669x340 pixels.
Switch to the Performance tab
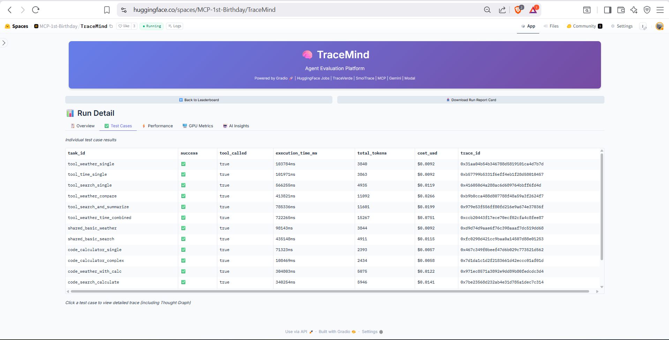point(157,126)
